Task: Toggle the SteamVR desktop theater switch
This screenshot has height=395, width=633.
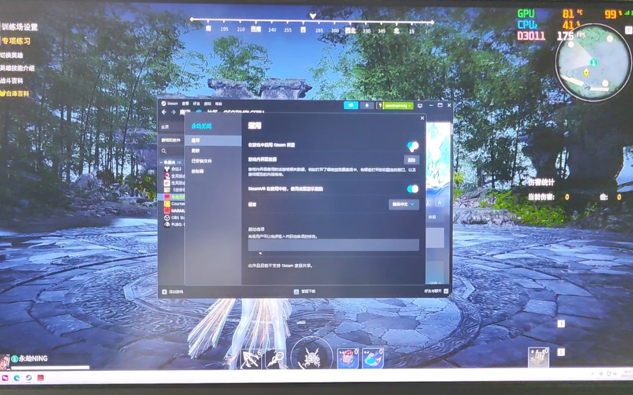Action: point(413,189)
